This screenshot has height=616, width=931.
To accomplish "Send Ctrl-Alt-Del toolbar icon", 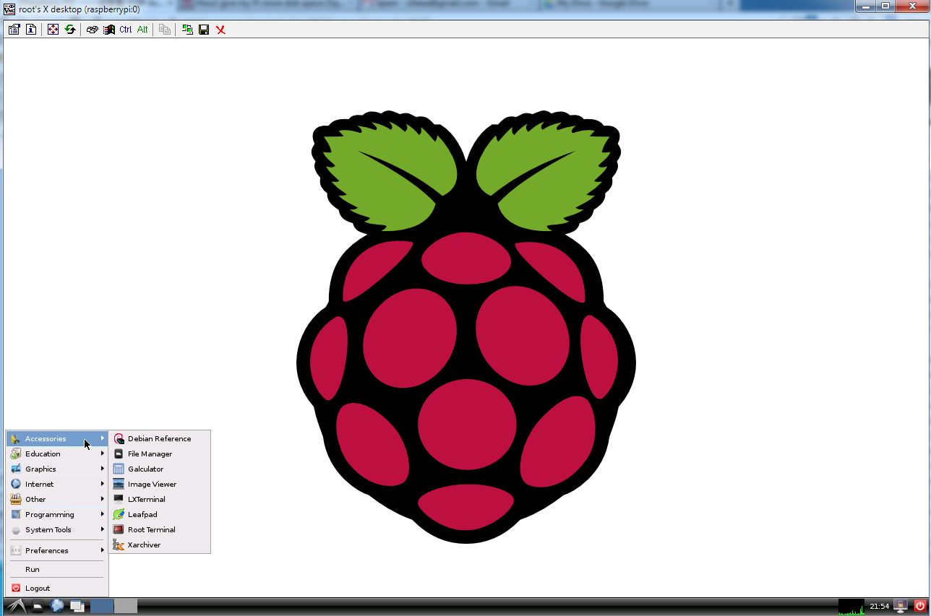I will click(92, 30).
